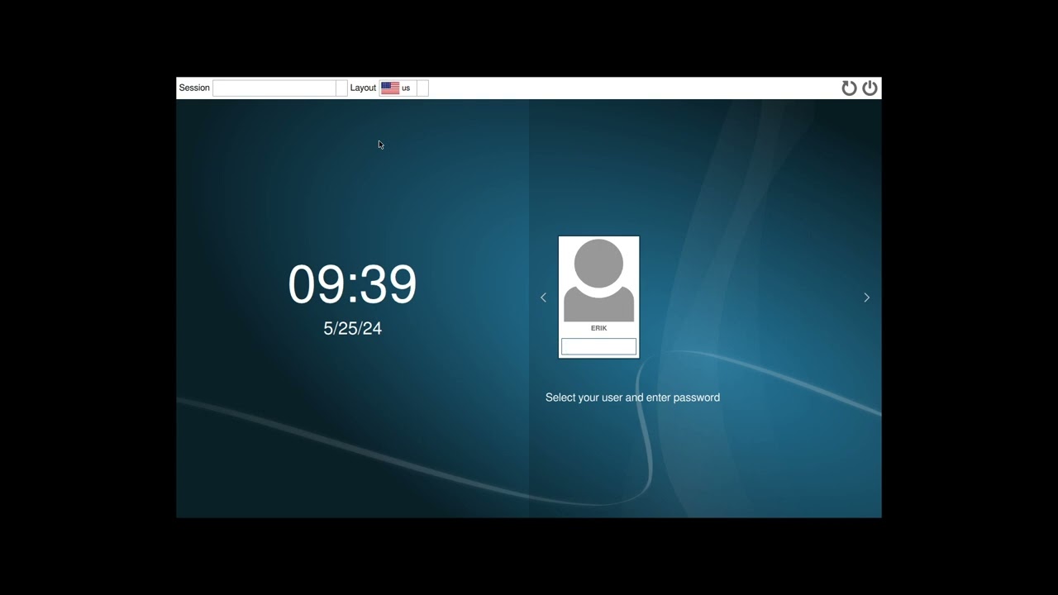1058x595 pixels.
Task: Focus the password field under ERIK
Action: point(598,347)
